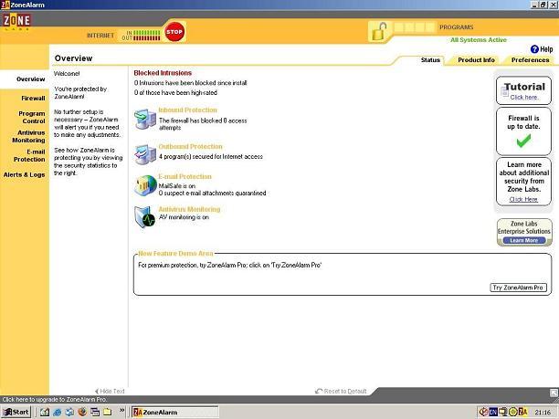559x419 pixels.
Task: Click the E-mail Protection globe icon
Action: pos(145,185)
